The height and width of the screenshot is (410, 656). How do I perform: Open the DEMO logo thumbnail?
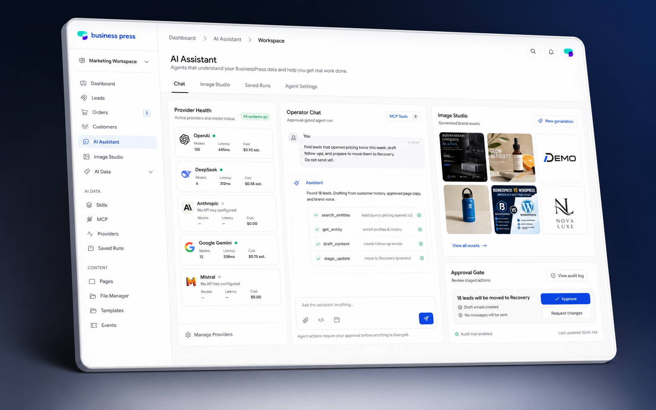[x=559, y=158]
